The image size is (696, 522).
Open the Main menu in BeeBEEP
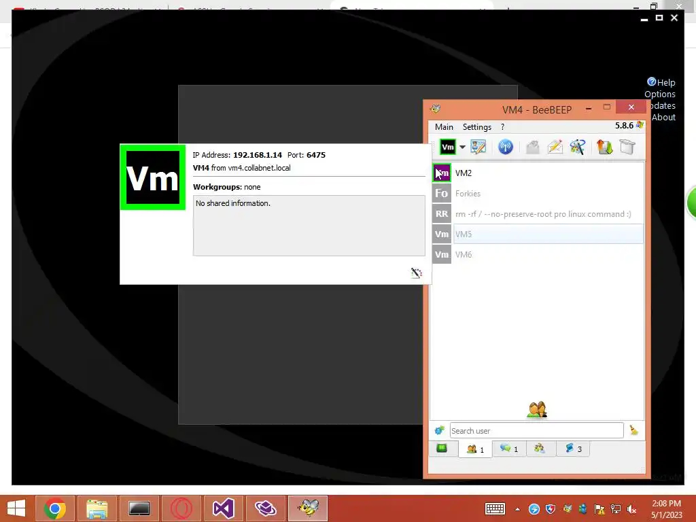444,127
